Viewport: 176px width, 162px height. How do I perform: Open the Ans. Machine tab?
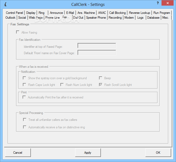tap(86, 13)
